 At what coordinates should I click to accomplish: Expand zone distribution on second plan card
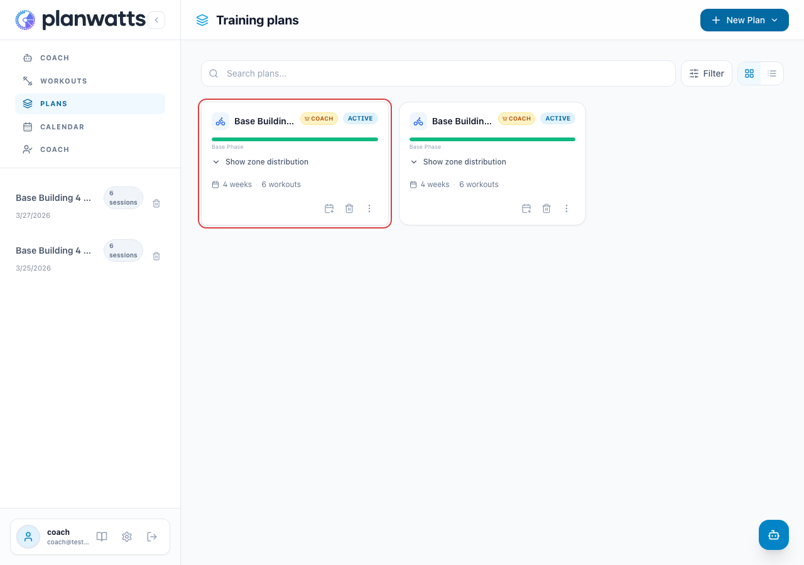coord(458,162)
